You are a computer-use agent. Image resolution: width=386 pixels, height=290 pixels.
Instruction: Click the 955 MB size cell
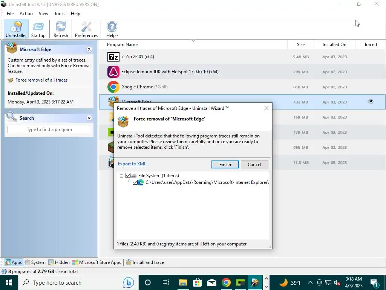pos(300,148)
